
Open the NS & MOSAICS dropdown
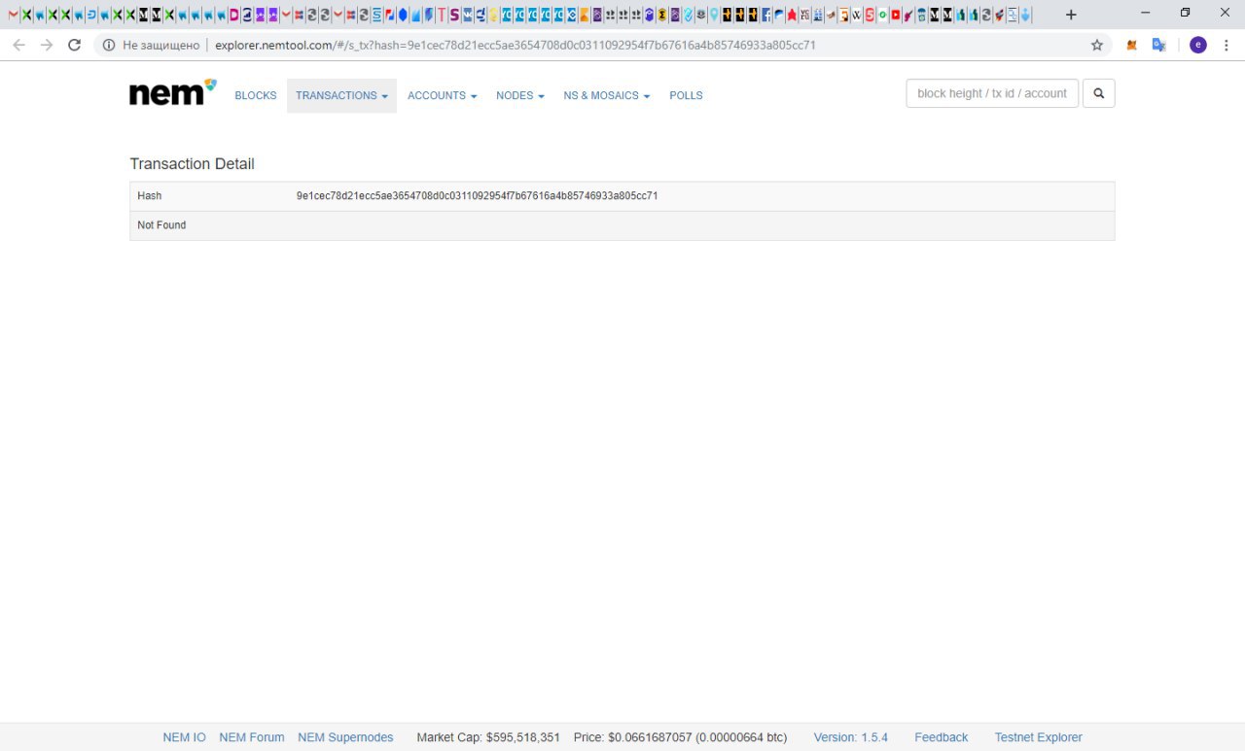click(x=606, y=95)
